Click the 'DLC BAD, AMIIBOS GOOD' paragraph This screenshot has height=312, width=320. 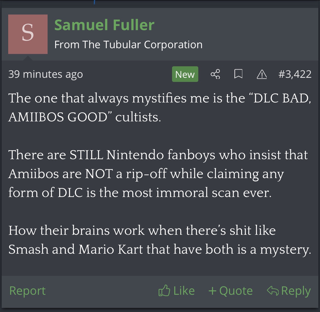(160, 107)
